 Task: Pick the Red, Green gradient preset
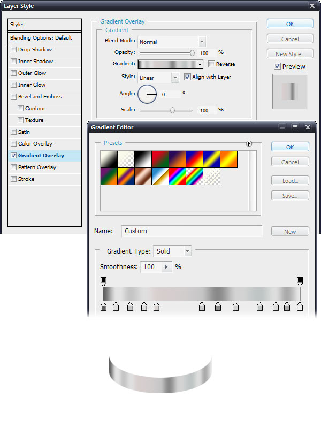[x=160, y=159]
